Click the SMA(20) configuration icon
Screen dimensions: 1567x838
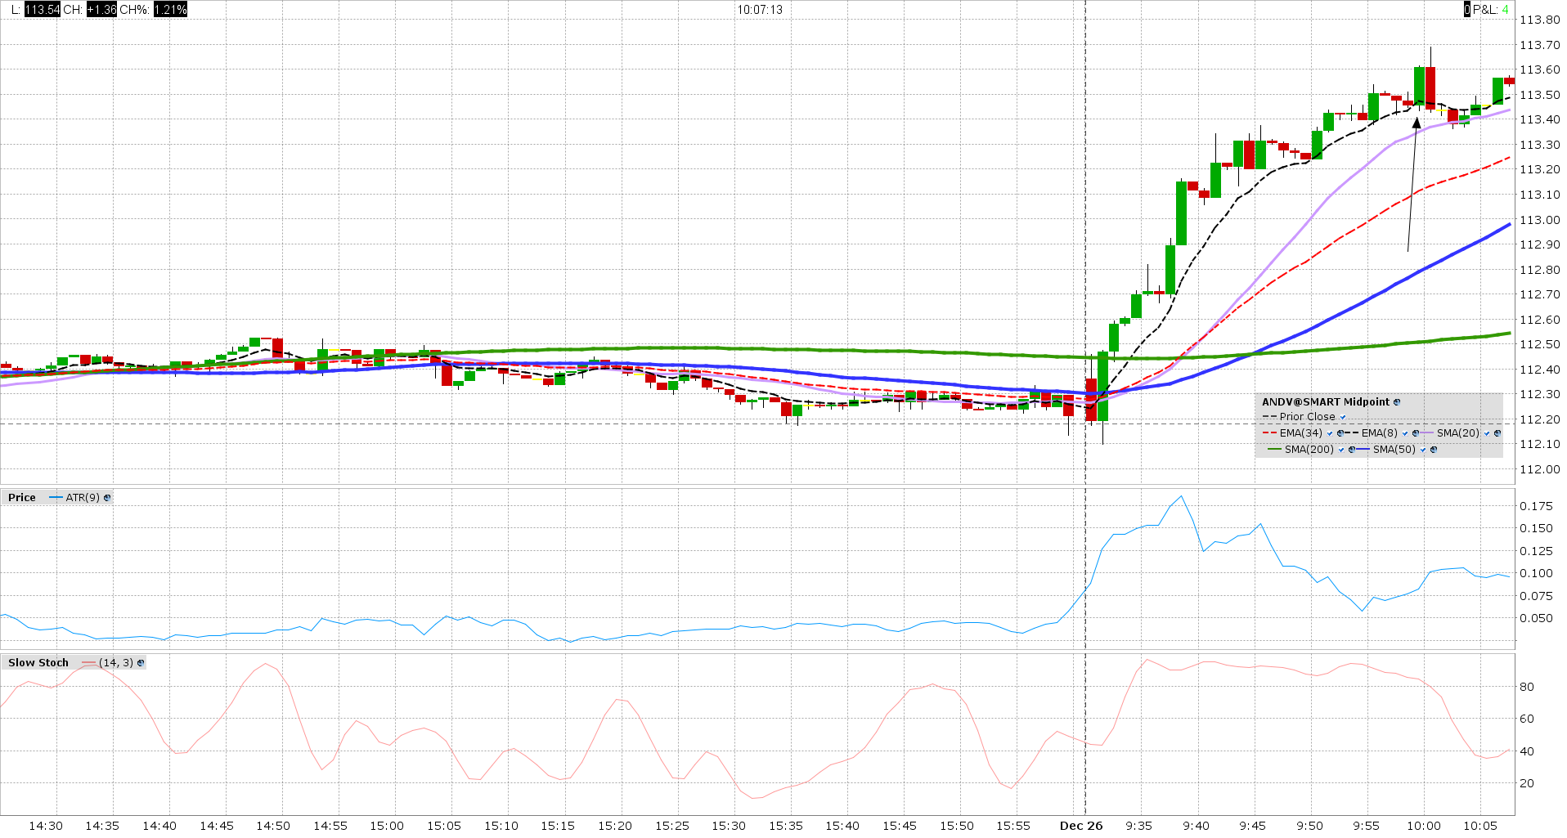(1497, 433)
